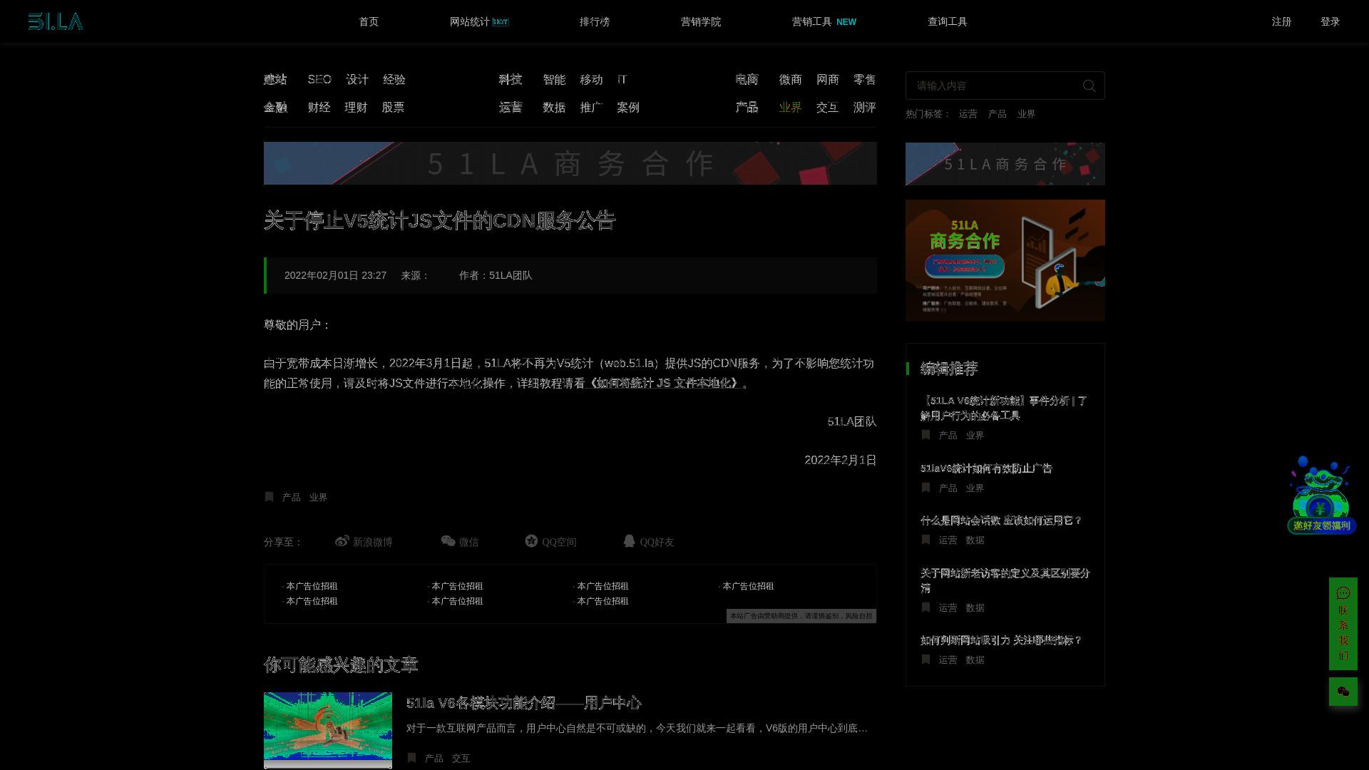This screenshot has height=770, width=1369.
Task: Select the 股票 category
Action: point(393,107)
